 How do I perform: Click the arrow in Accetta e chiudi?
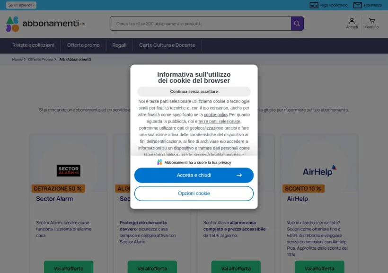point(239,175)
